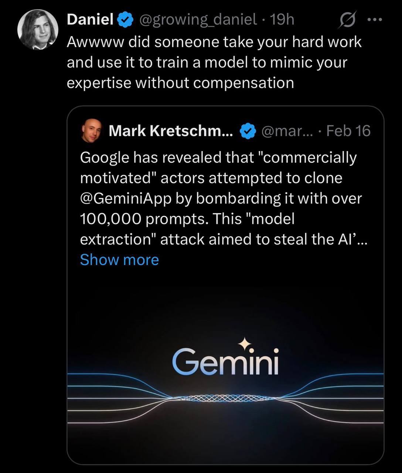
Task: Click the 19h post timestamp
Action: click(x=282, y=20)
